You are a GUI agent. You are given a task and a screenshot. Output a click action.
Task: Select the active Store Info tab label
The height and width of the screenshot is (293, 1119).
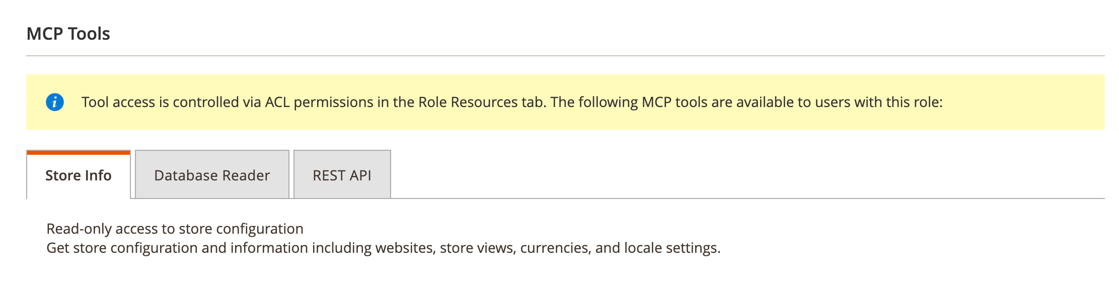tap(78, 176)
